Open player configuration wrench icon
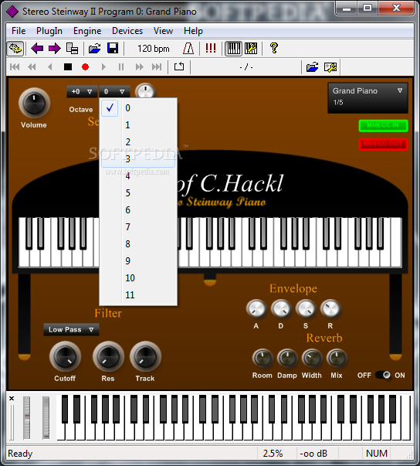The image size is (420, 466). click(x=330, y=67)
